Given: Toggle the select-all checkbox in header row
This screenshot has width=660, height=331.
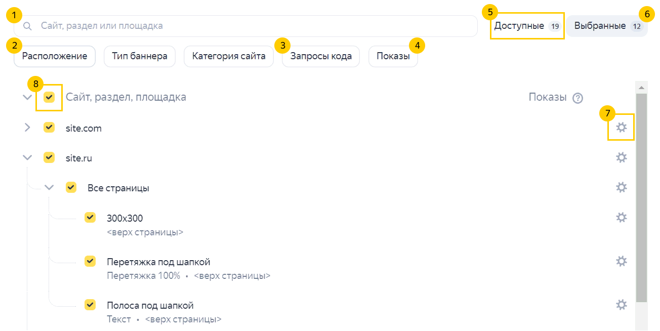Looking at the screenshot, I should (49, 97).
